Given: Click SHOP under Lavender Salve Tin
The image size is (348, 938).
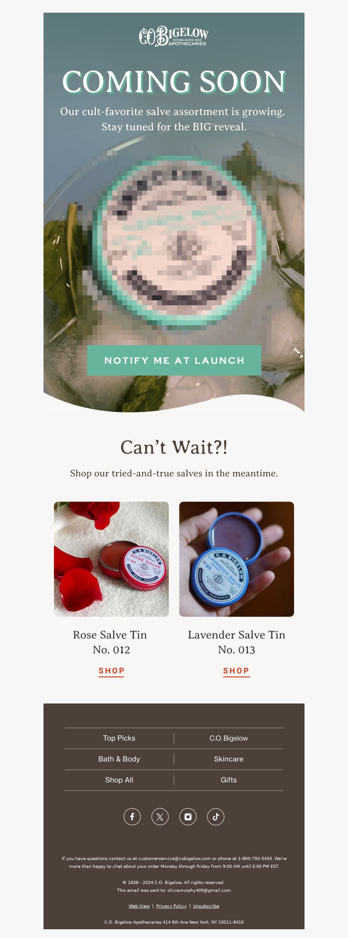Looking at the screenshot, I should [x=237, y=671].
